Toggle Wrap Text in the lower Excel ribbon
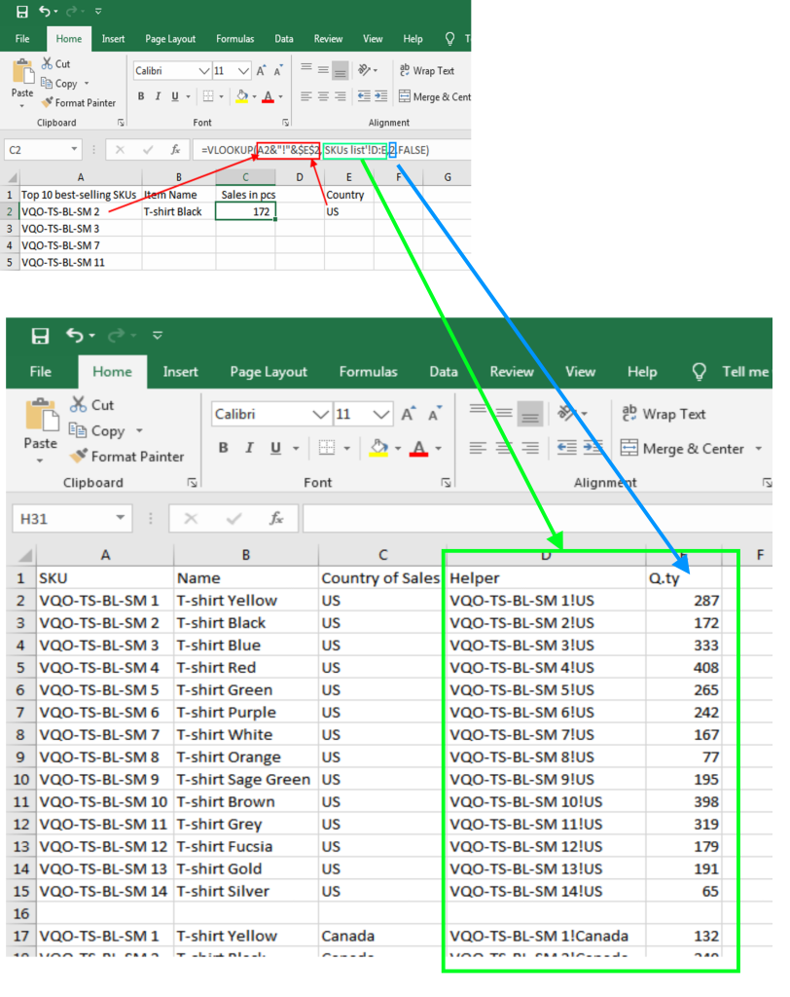 [x=664, y=414]
